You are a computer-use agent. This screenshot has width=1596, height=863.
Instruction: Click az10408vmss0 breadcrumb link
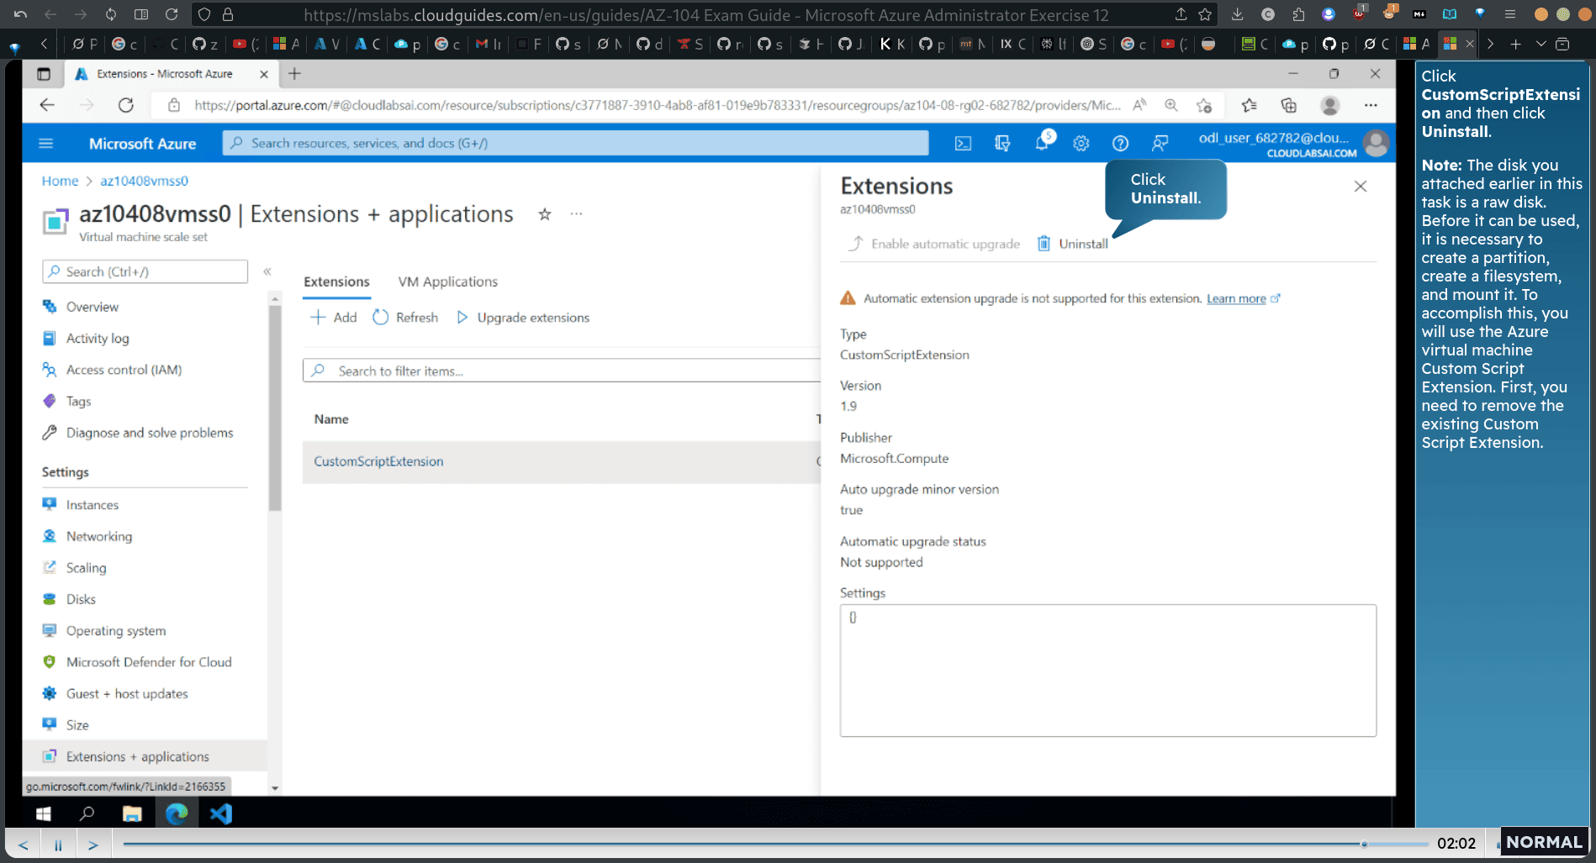(144, 181)
